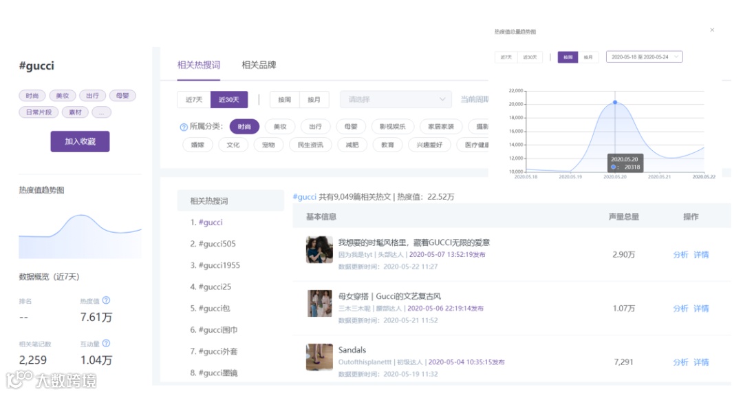Viewport: 743px width, 394px height.
Task: Click the post title 母女穿搭 | Gucci的文艺复古风
Action: pyautogui.click(x=389, y=296)
